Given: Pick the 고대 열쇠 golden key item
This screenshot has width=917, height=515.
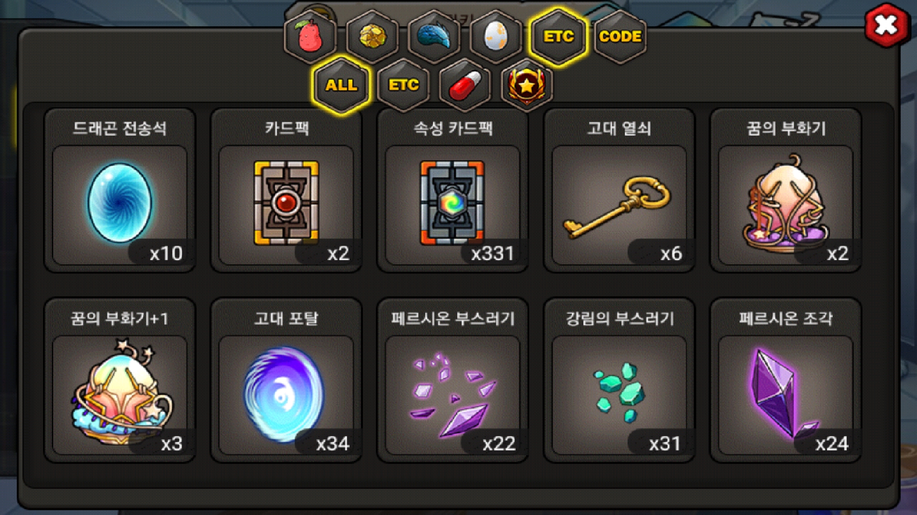Looking at the screenshot, I should (619, 191).
